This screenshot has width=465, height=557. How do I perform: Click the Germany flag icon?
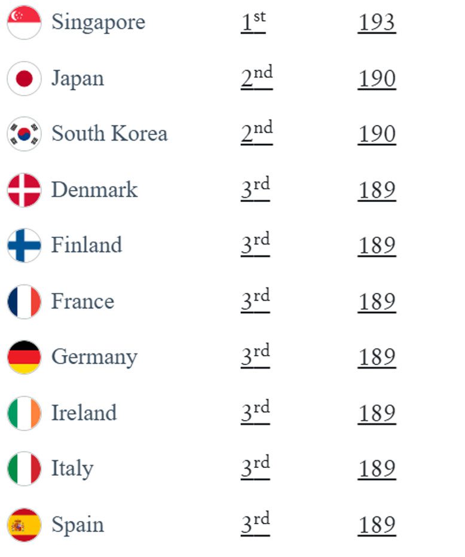[24, 357]
